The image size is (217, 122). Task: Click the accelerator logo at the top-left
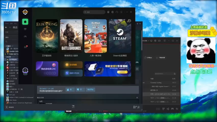pos(25,12)
